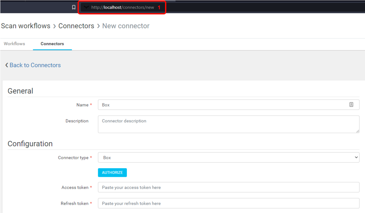Open the Connector type dropdown

228,158
